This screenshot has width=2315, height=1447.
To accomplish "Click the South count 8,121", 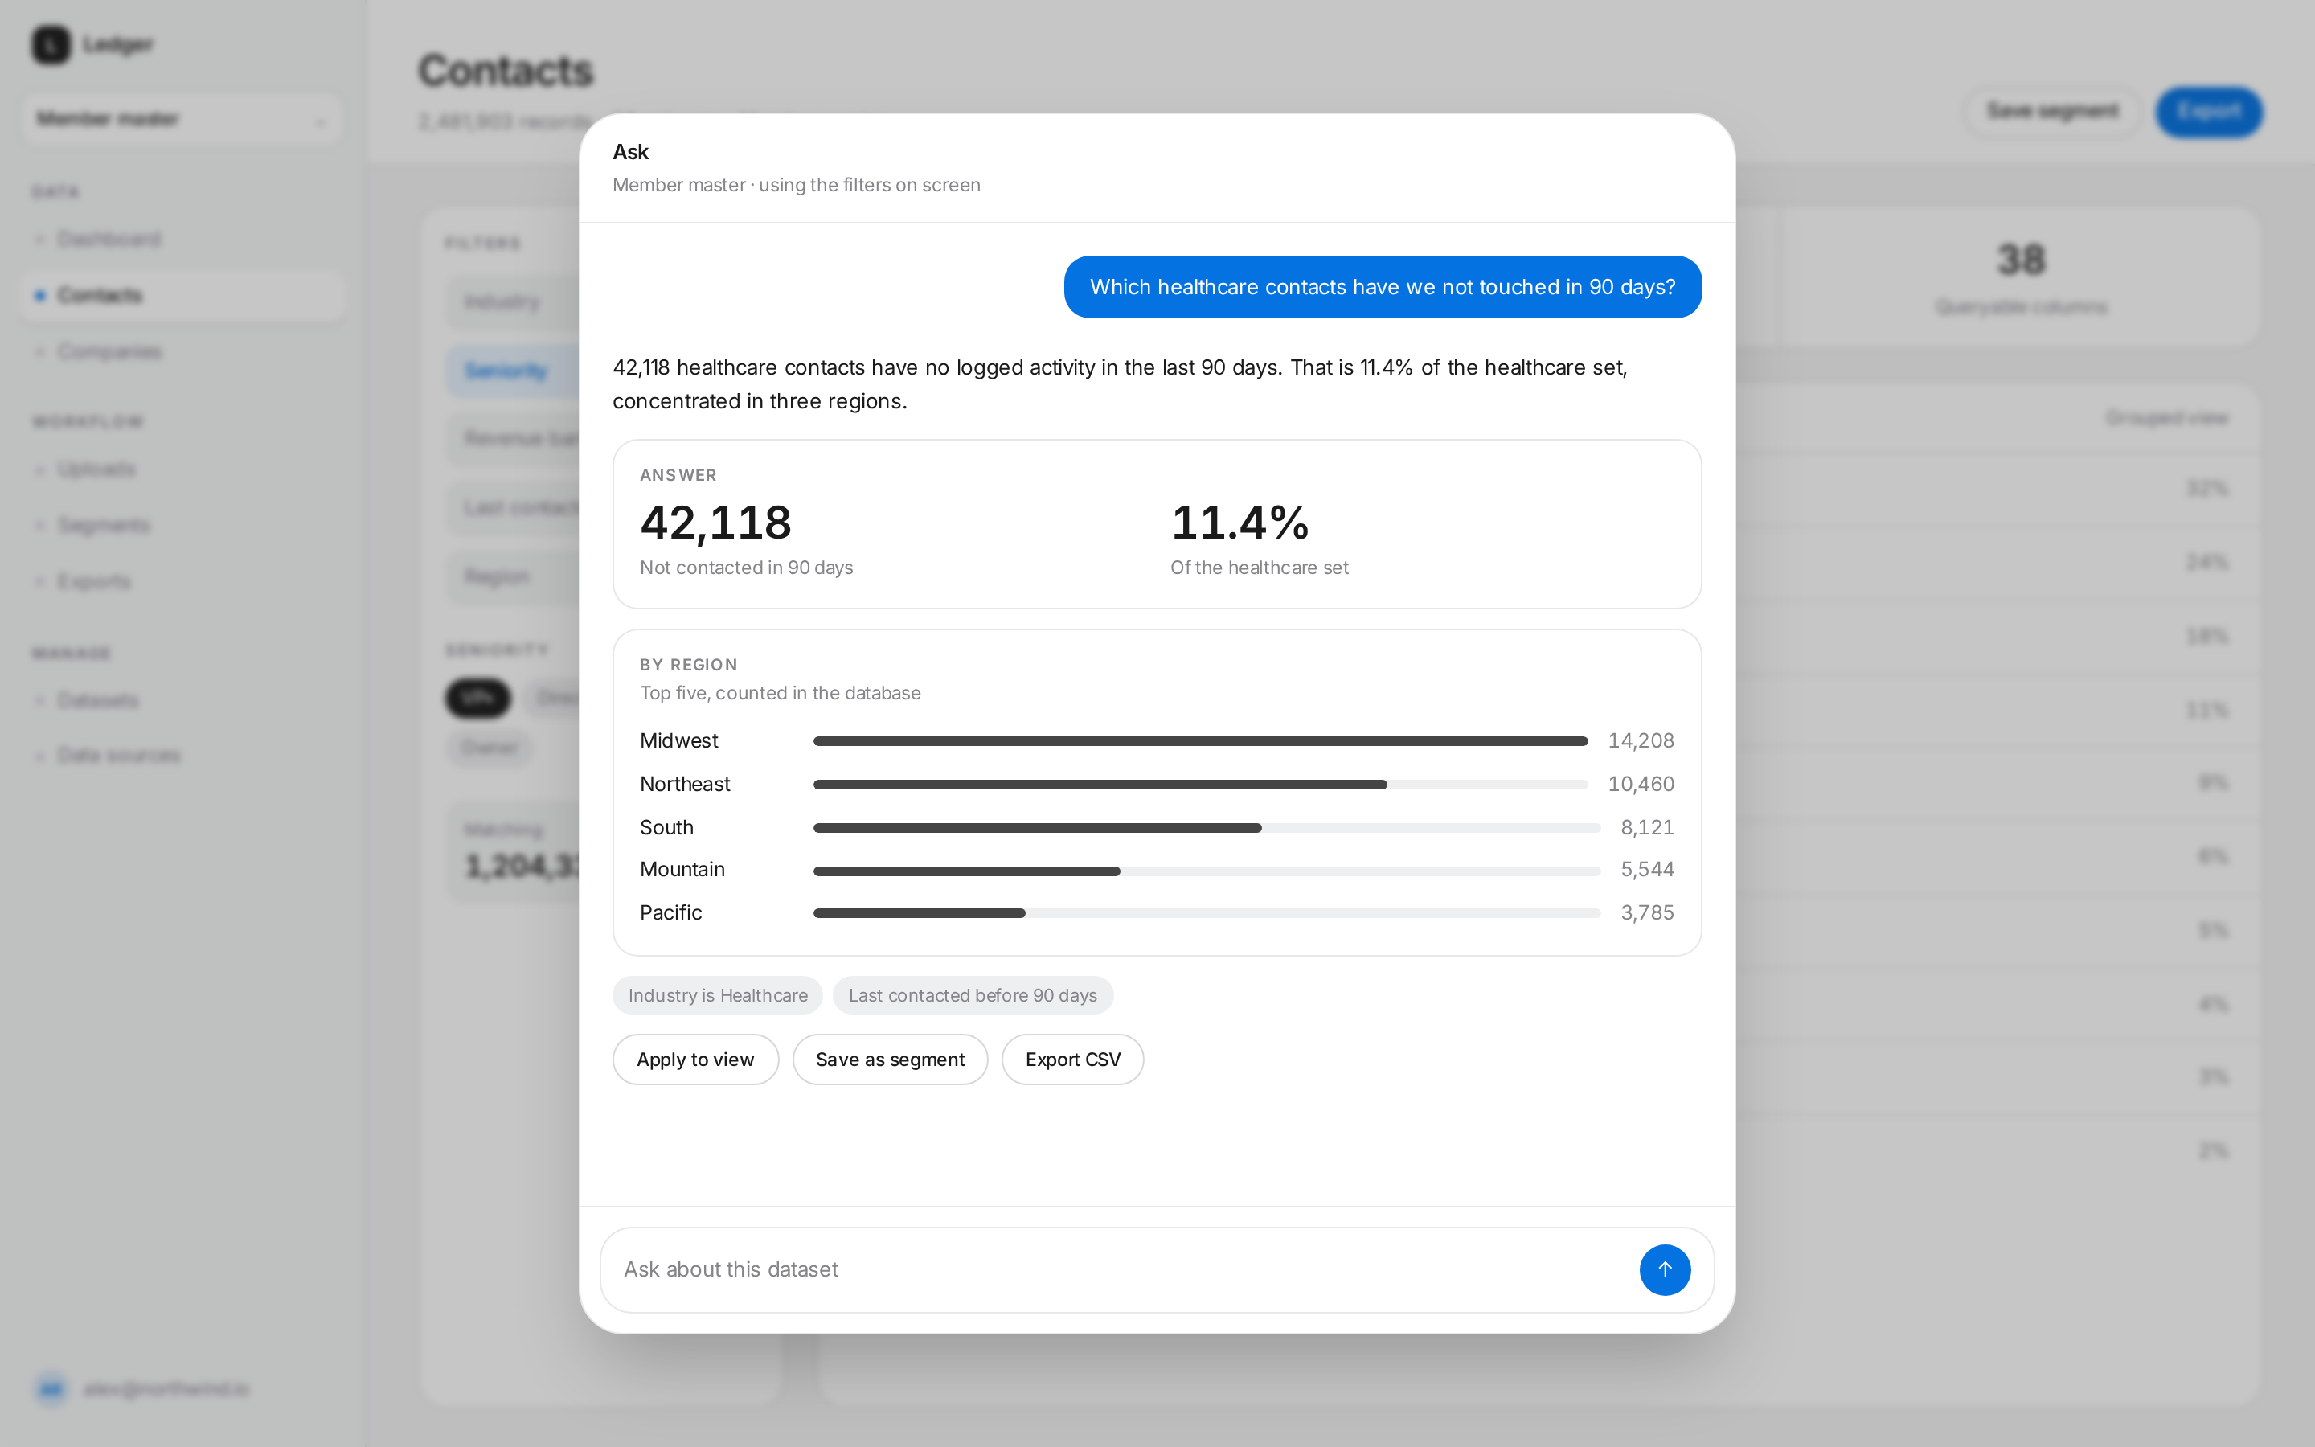I will [1647, 827].
